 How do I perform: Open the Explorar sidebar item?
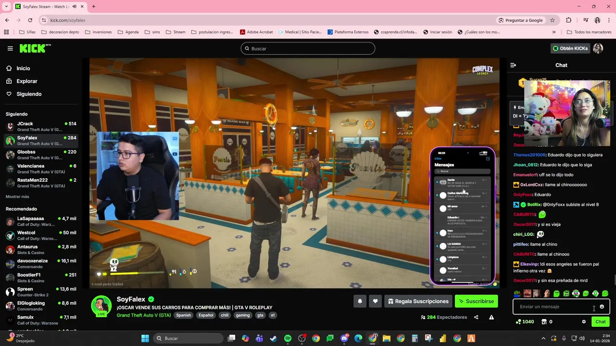[26, 81]
